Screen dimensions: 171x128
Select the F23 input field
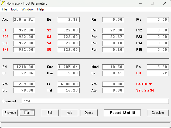158,37
